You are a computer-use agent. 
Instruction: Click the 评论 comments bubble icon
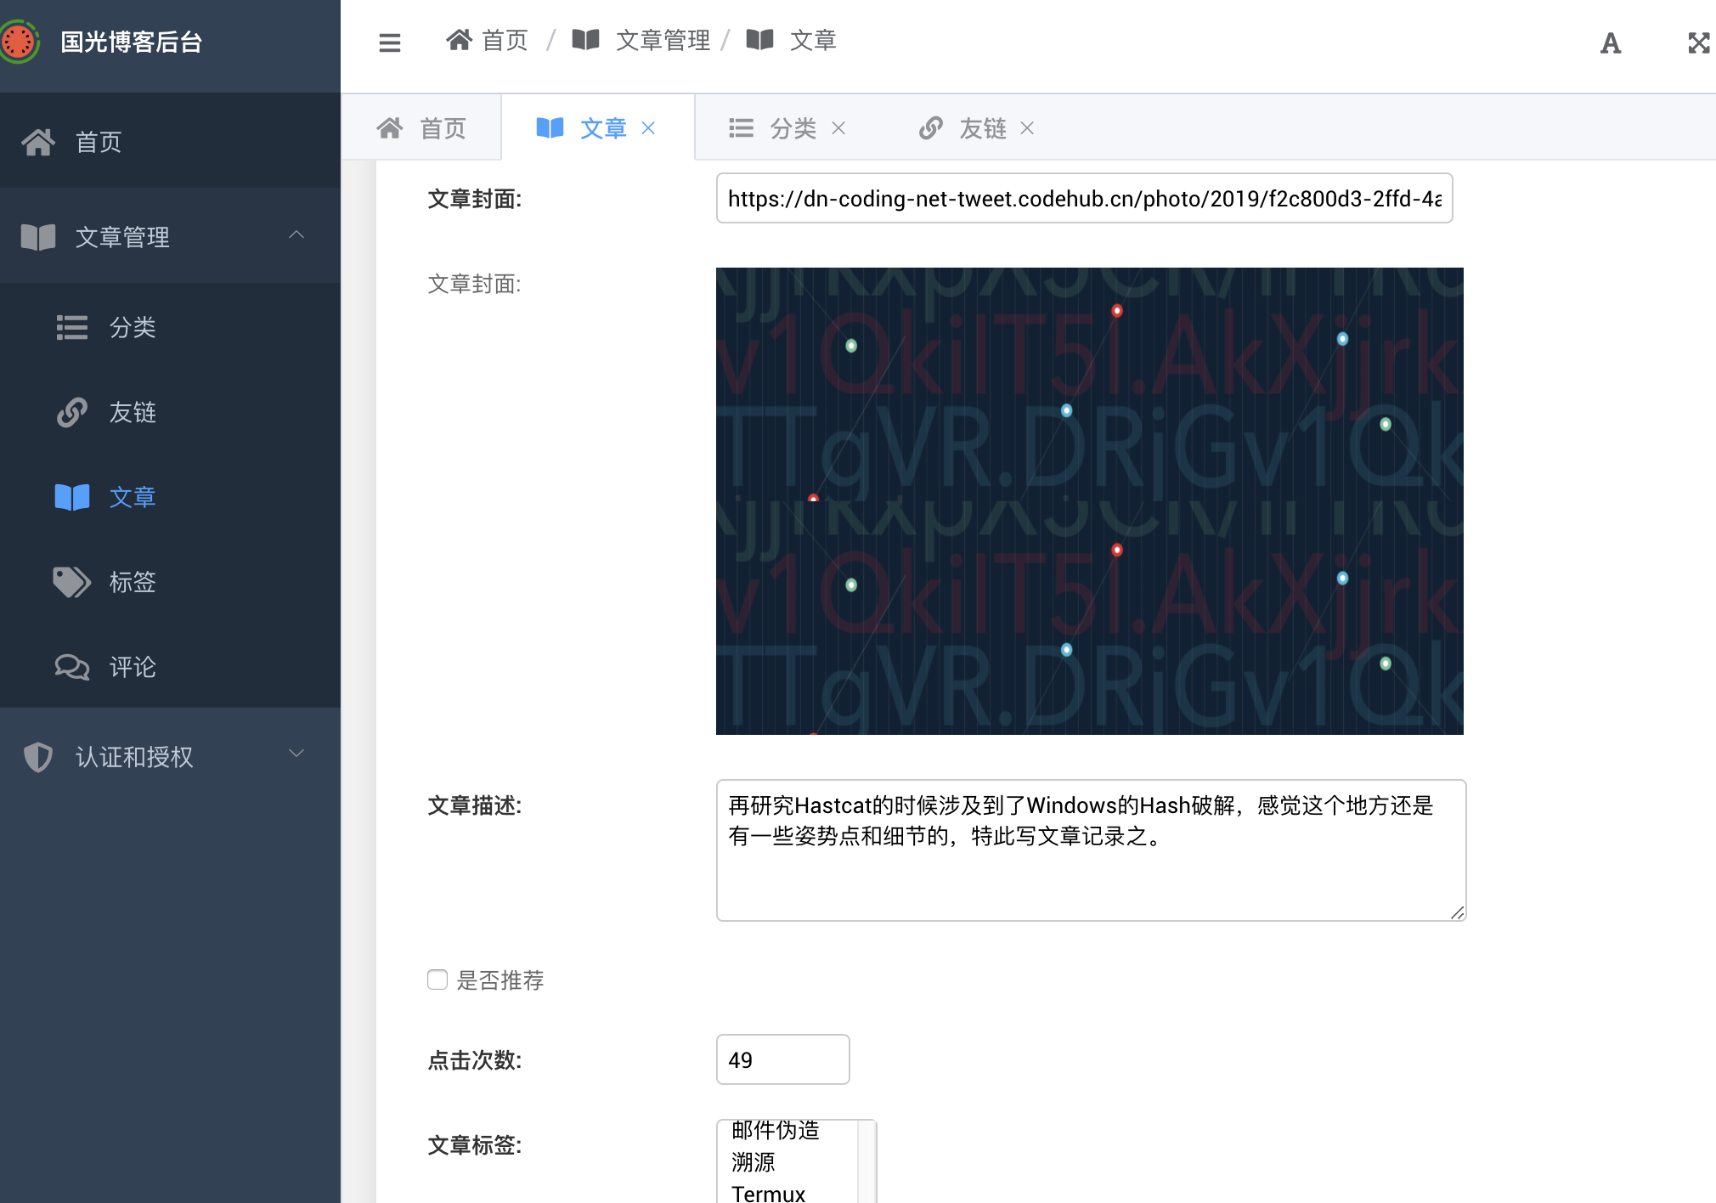[71, 667]
